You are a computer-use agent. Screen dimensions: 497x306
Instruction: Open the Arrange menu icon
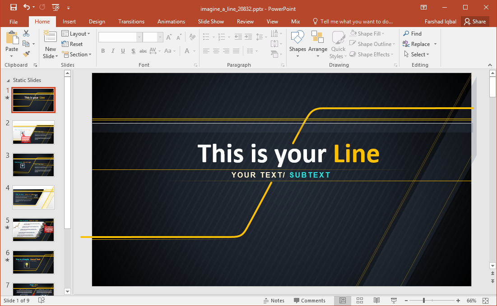click(318, 44)
